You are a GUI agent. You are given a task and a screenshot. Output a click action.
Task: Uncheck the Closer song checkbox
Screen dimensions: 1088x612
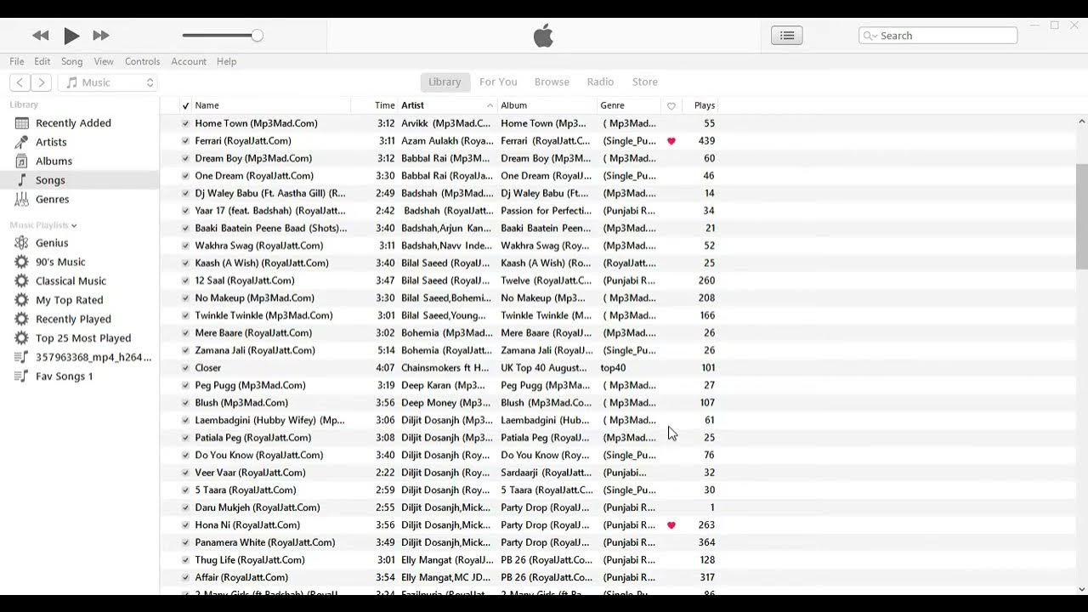(x=185, y=368)
